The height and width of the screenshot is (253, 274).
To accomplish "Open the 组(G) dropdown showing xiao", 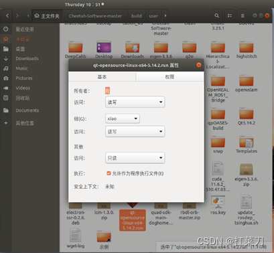I will (x=123, y=118).
